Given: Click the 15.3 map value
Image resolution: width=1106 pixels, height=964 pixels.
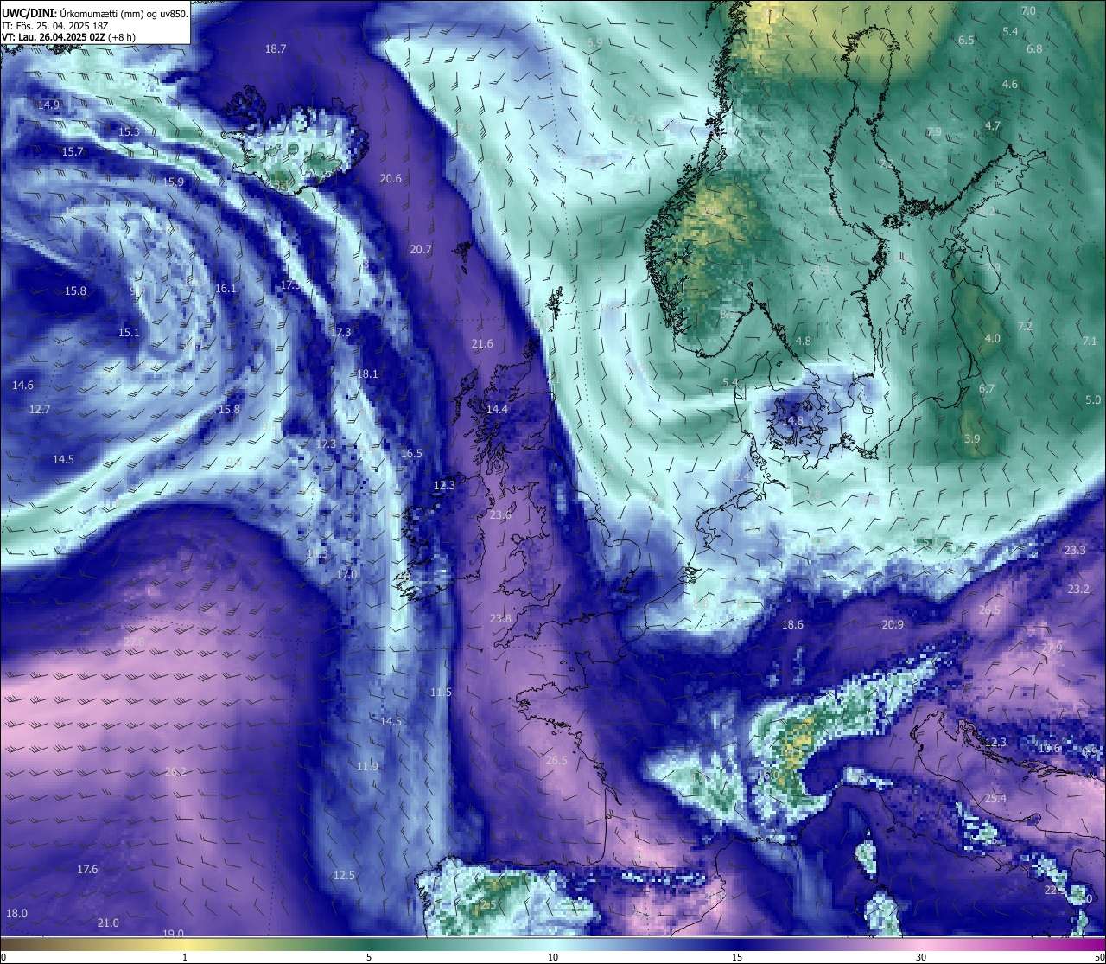Looking at the screenshot, I should pos(129,132).
